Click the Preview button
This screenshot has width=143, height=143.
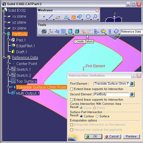131,136
